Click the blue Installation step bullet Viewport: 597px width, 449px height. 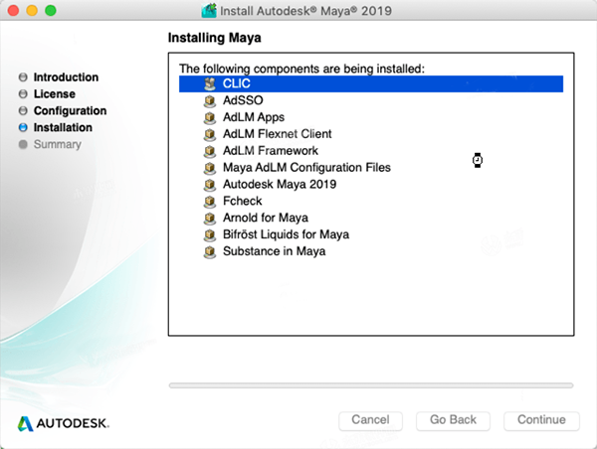[x=23, y=127]
